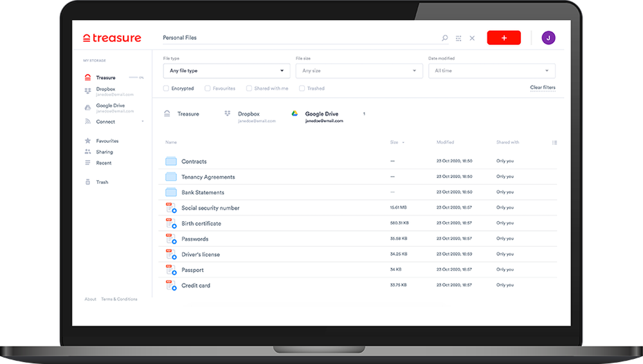Click the Favourites star icon
643x364 pixels.
click(x=87, y=141)
